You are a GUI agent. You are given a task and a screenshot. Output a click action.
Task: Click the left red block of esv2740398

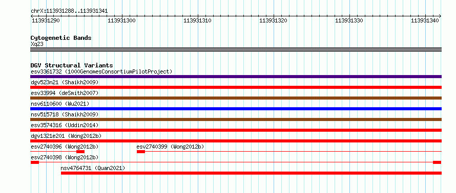(35, 162)
